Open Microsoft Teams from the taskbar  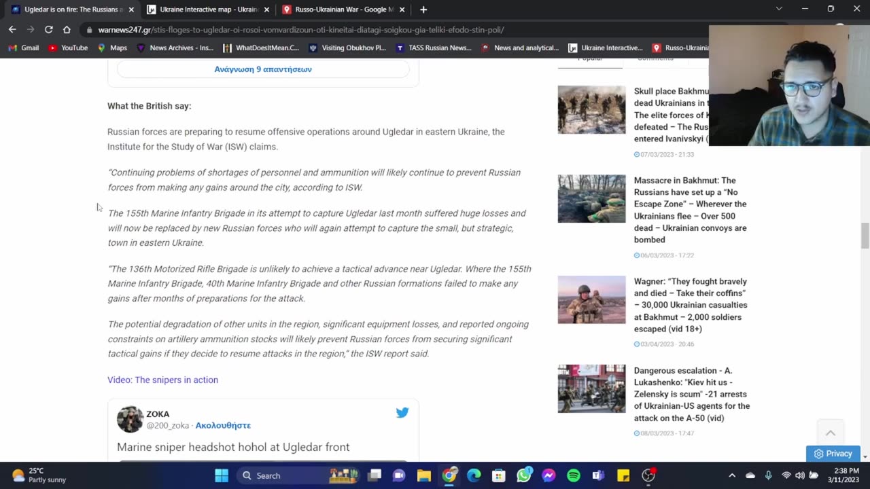[x=598, y=475]
